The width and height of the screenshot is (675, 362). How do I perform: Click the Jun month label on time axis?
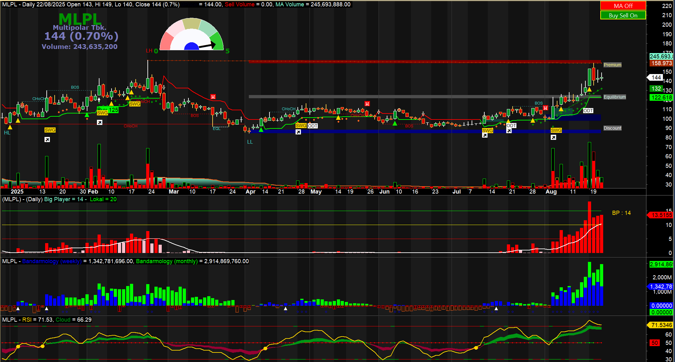[385, 192]
